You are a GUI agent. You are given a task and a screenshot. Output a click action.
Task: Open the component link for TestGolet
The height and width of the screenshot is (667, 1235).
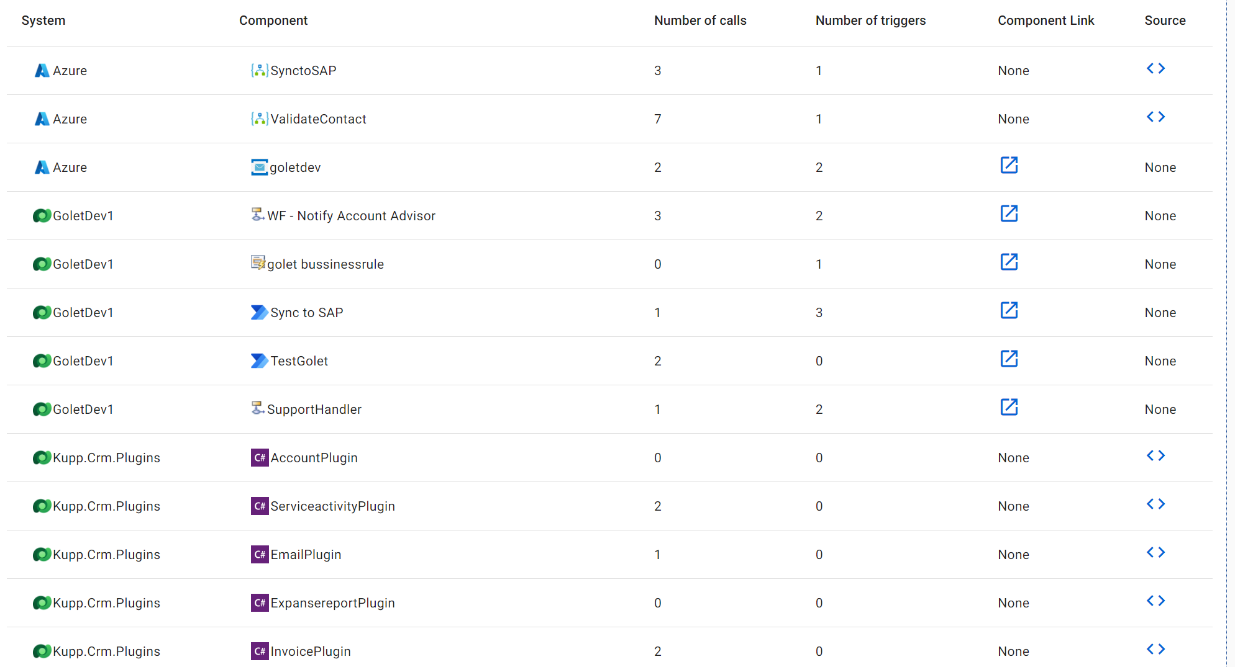[1009, 359]
